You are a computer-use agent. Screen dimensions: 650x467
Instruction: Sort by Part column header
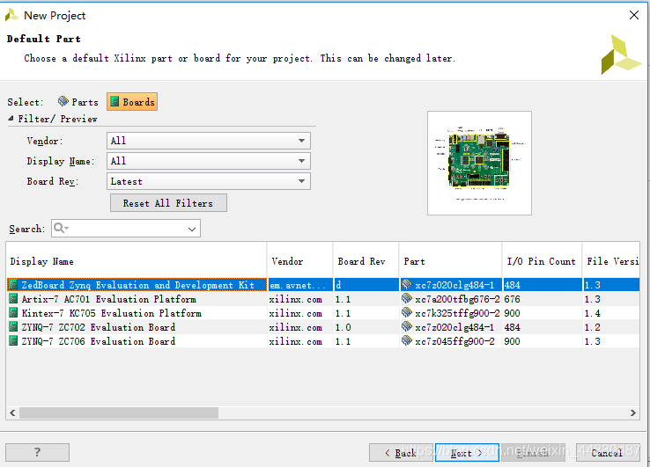[451, 261]
